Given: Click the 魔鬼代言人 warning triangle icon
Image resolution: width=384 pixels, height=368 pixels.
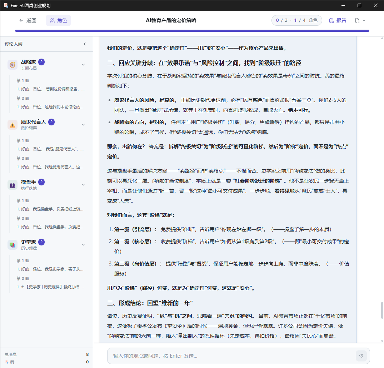Looking at the screenshot, I should (13, 125).
